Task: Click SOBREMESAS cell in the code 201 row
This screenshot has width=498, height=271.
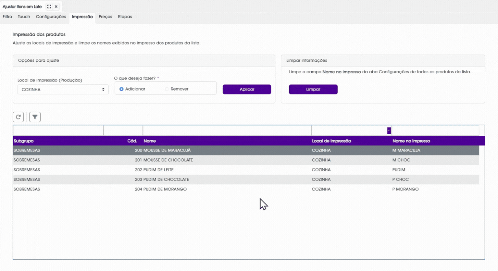Action: (x=27, y=160)
